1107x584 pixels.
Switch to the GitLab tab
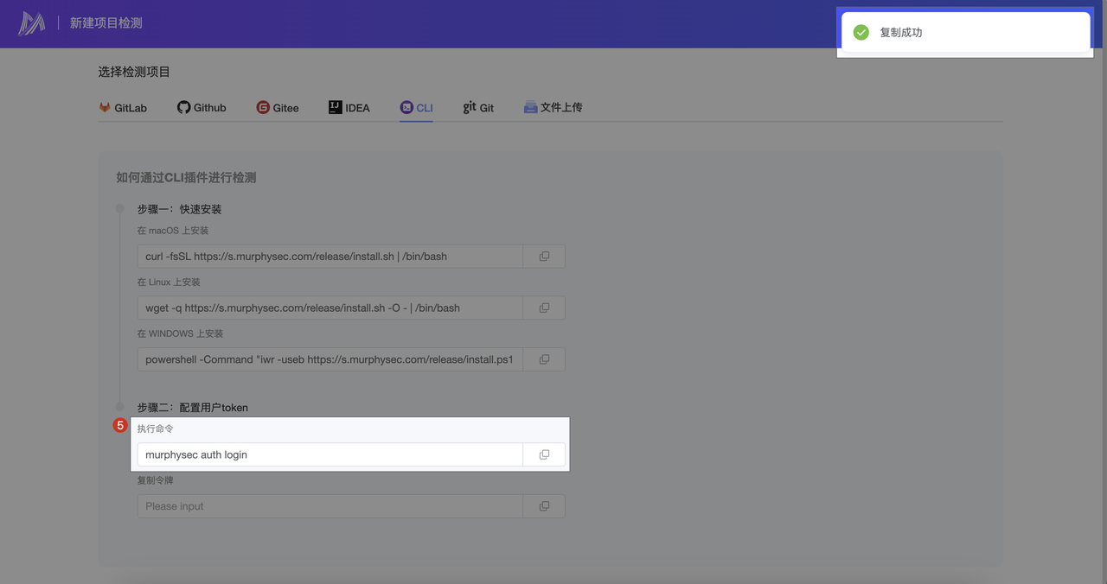tap(122, 108)
